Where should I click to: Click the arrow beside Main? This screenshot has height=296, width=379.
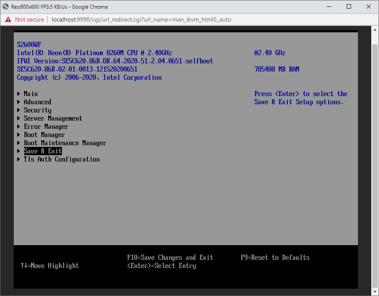18,93
